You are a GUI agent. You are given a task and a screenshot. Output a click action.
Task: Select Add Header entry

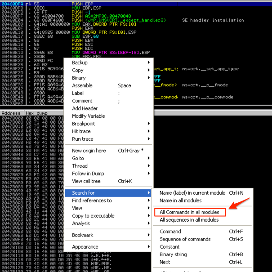point(108,108)
